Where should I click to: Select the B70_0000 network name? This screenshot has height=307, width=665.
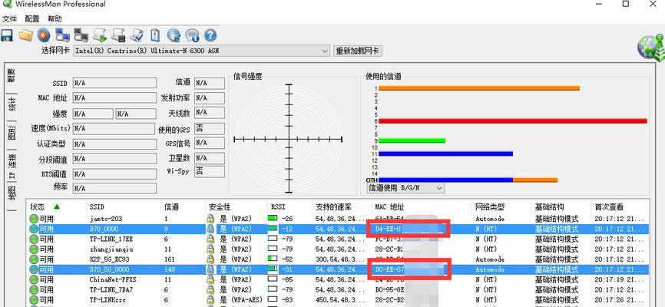point(104,229)
